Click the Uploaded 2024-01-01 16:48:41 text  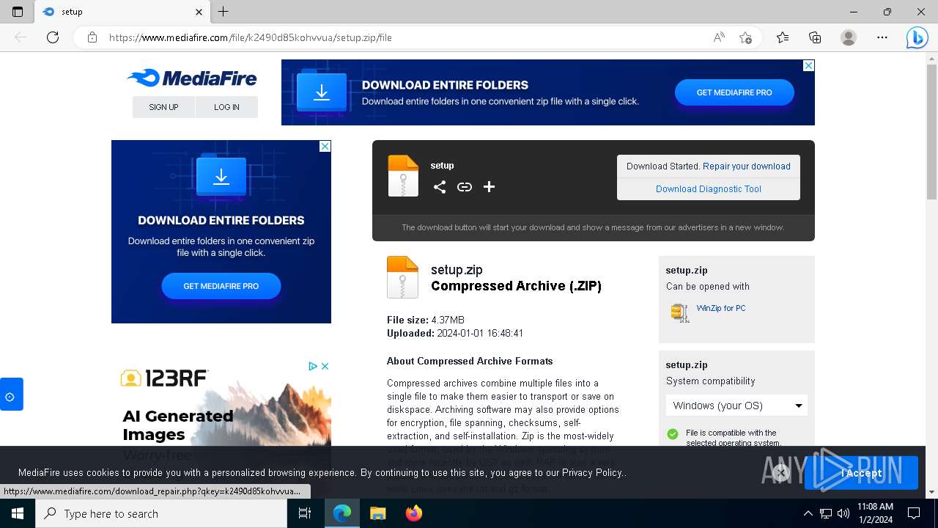[x=455, y=334]
